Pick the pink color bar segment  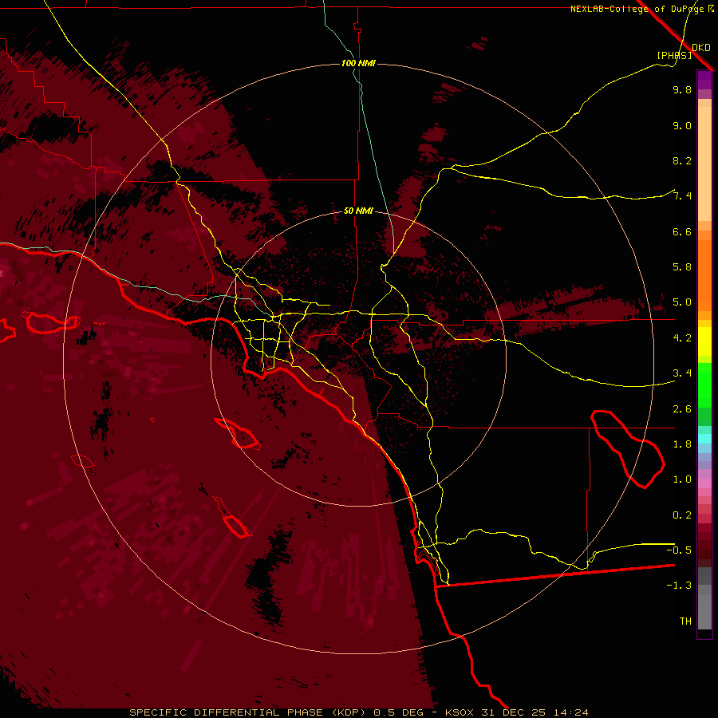click(x=704, y=483)
